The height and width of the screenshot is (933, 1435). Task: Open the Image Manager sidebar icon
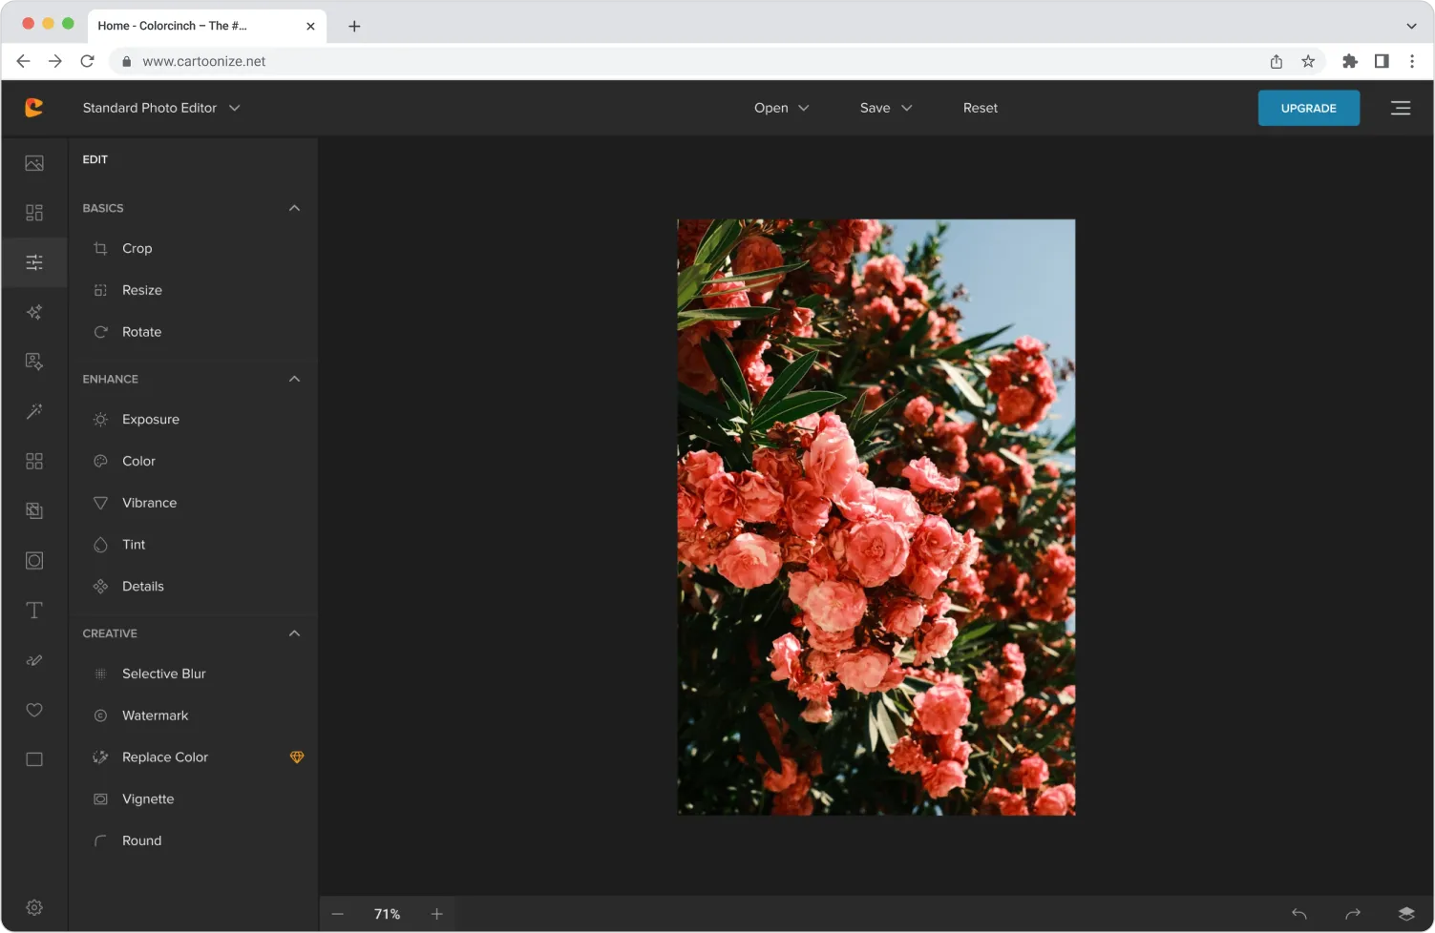pyautogui.click(x=34, y=163)
